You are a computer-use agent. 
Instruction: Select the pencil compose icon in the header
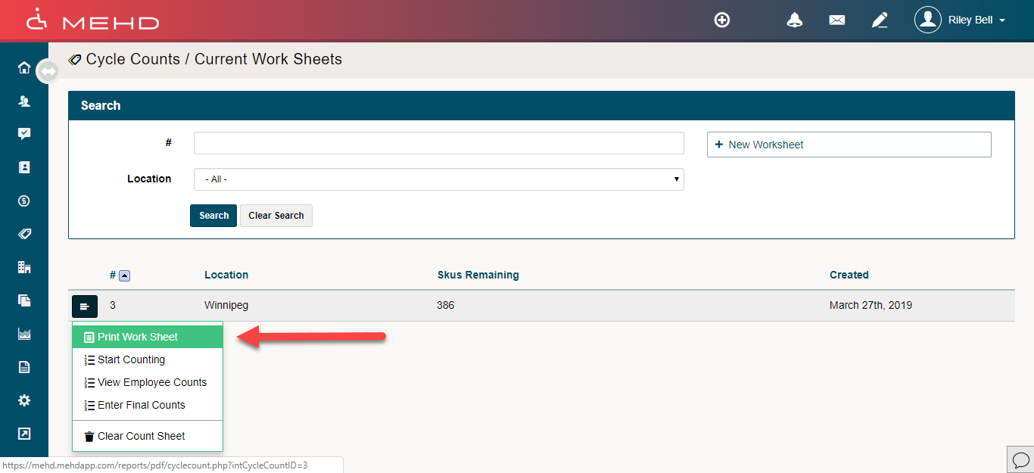(879, 20)
